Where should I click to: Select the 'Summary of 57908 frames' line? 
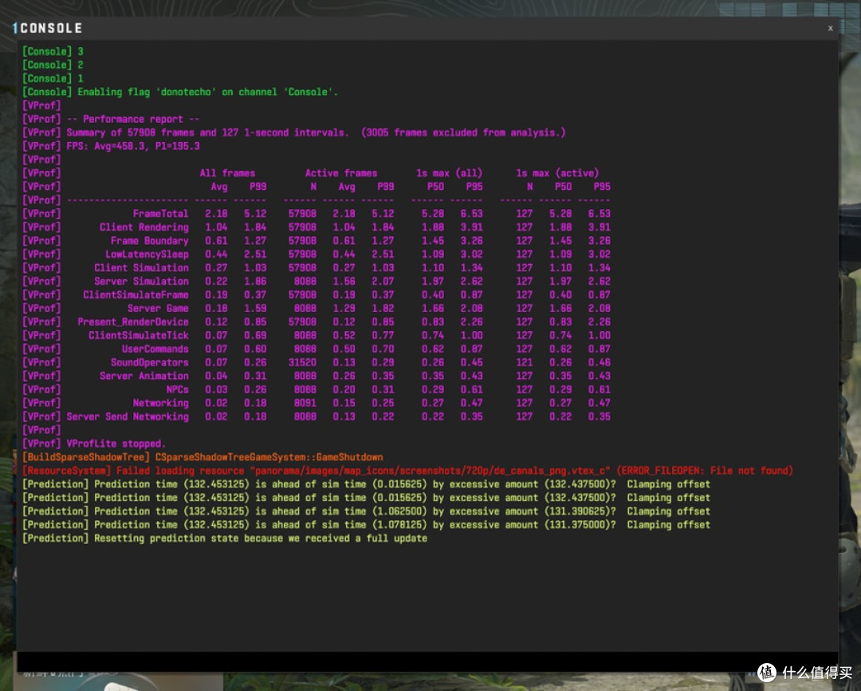(293, 132)
